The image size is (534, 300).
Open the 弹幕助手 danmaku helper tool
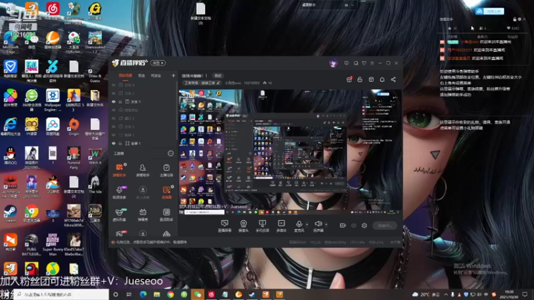tap(119, 170)
